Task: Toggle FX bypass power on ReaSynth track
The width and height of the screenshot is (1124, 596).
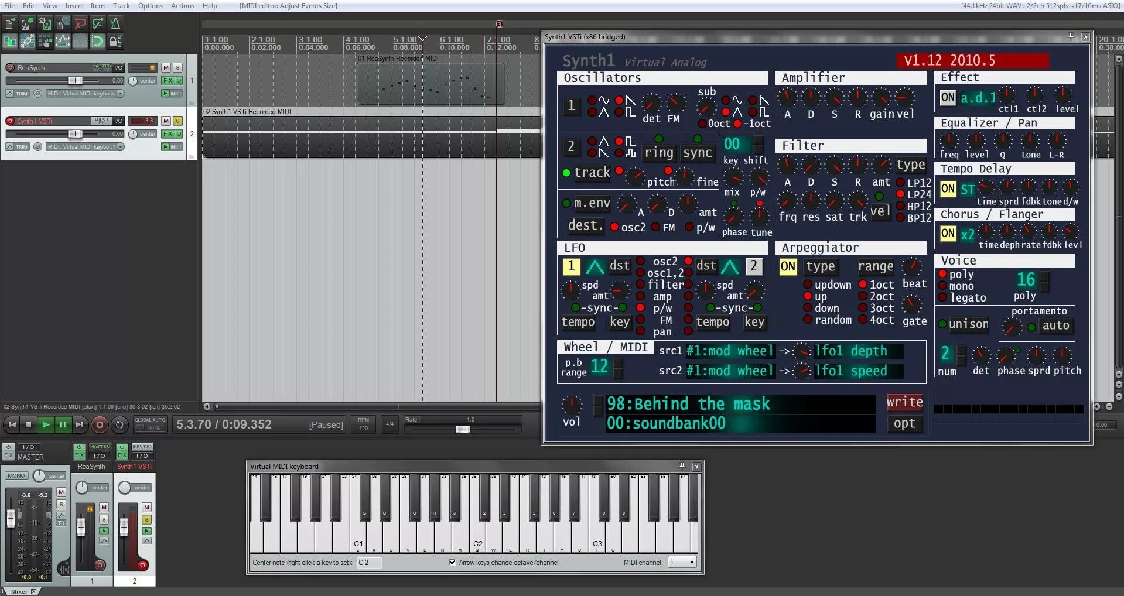Action: pyautogui.click(x=179, y=81)
